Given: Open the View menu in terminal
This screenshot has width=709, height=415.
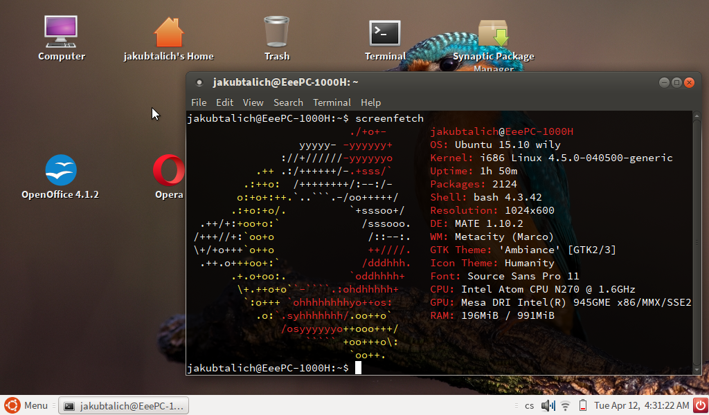Looking at the screenshot, I should tap(253, 102).
